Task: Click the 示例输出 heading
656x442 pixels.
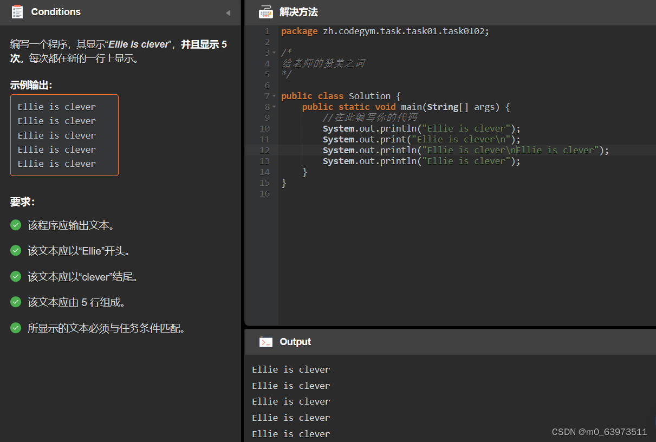Action: pyautogui.click(x=31, y=84)
